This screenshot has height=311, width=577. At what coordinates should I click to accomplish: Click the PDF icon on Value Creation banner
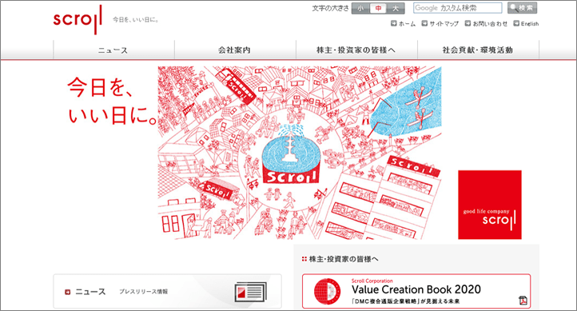pyautogui.click(x=523, y=301)
